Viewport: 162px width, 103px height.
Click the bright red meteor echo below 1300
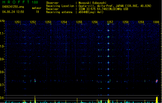(x=157, y=81)
